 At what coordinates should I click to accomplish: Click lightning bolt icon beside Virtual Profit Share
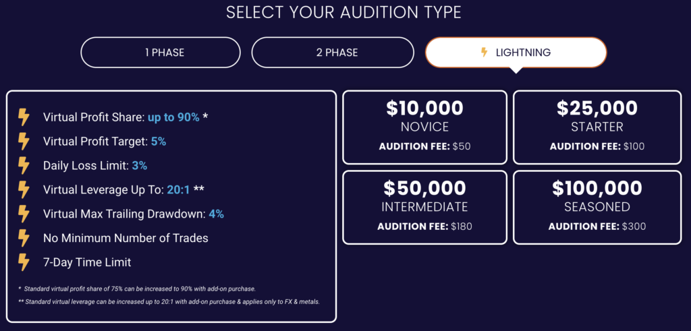tap(24, 117)
